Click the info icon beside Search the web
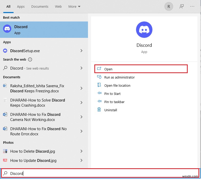 (x=30, y=60)
